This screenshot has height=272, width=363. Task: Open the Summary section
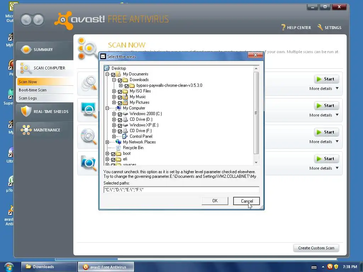[x=45, y=50]
